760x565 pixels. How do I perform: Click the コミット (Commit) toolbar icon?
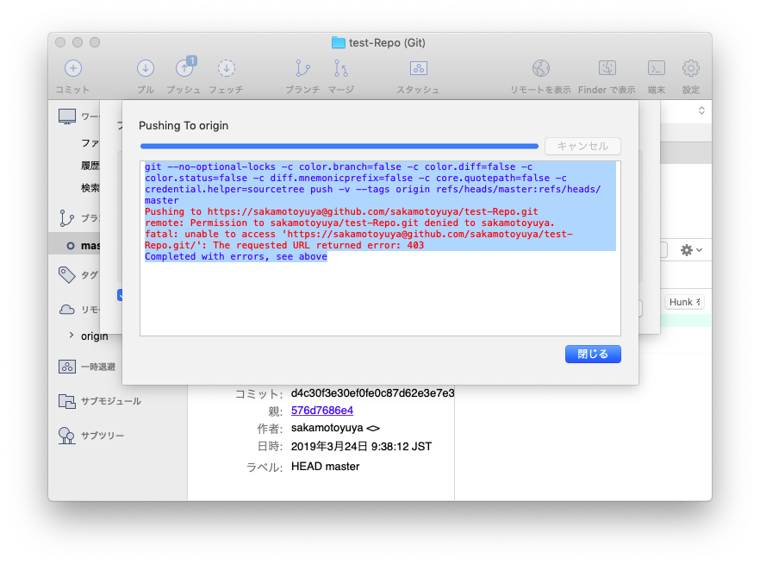[72, 69]
